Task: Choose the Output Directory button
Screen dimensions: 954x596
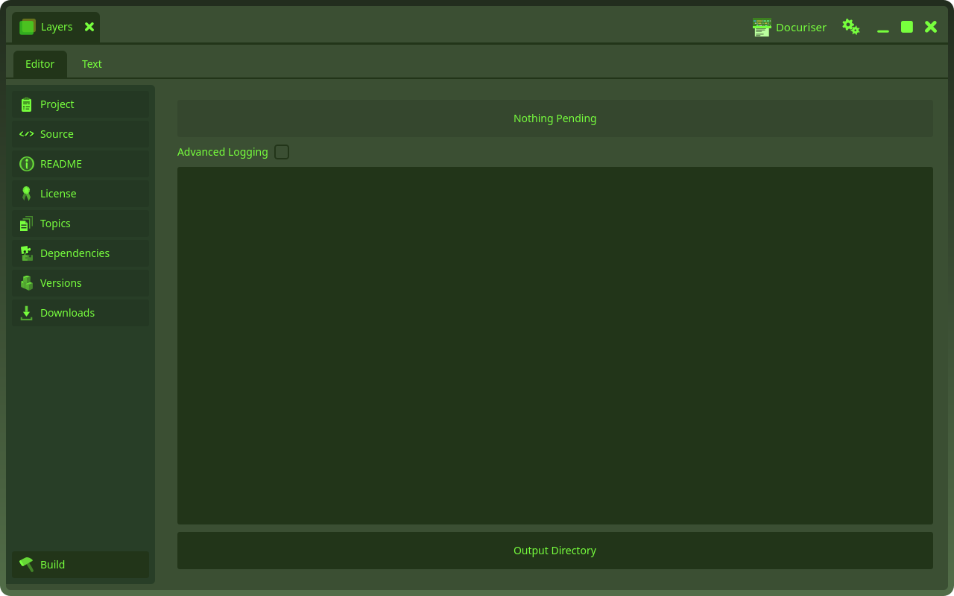Action: click(555, 551)
